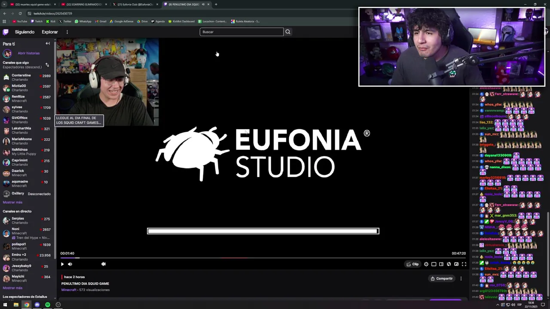Open the Explorar page
The image size is (550, 309).
click(x=50, y=32)
